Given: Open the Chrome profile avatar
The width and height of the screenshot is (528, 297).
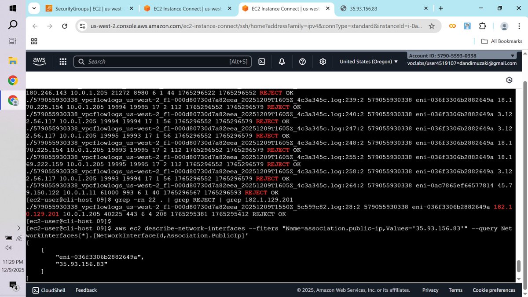Looking at the screenshot, I should point(504,26).
